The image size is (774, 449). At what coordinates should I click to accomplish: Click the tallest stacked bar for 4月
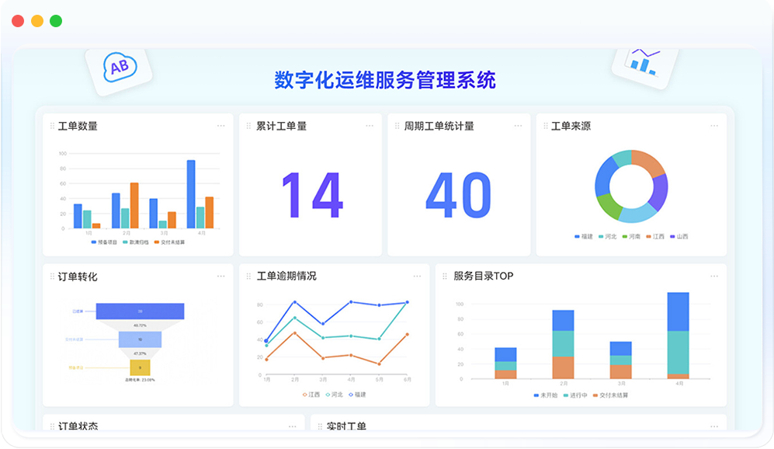[x=678, y=335]
